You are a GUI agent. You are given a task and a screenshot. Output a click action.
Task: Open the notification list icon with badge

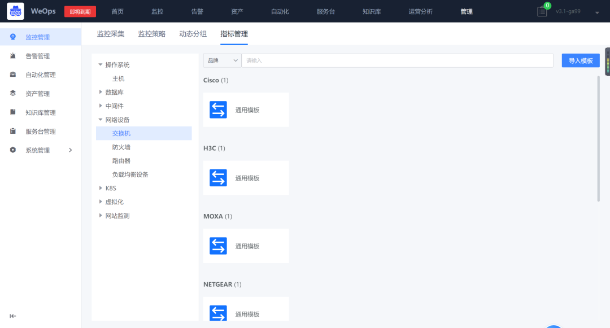pyautogui.click(x=542, y=12)
